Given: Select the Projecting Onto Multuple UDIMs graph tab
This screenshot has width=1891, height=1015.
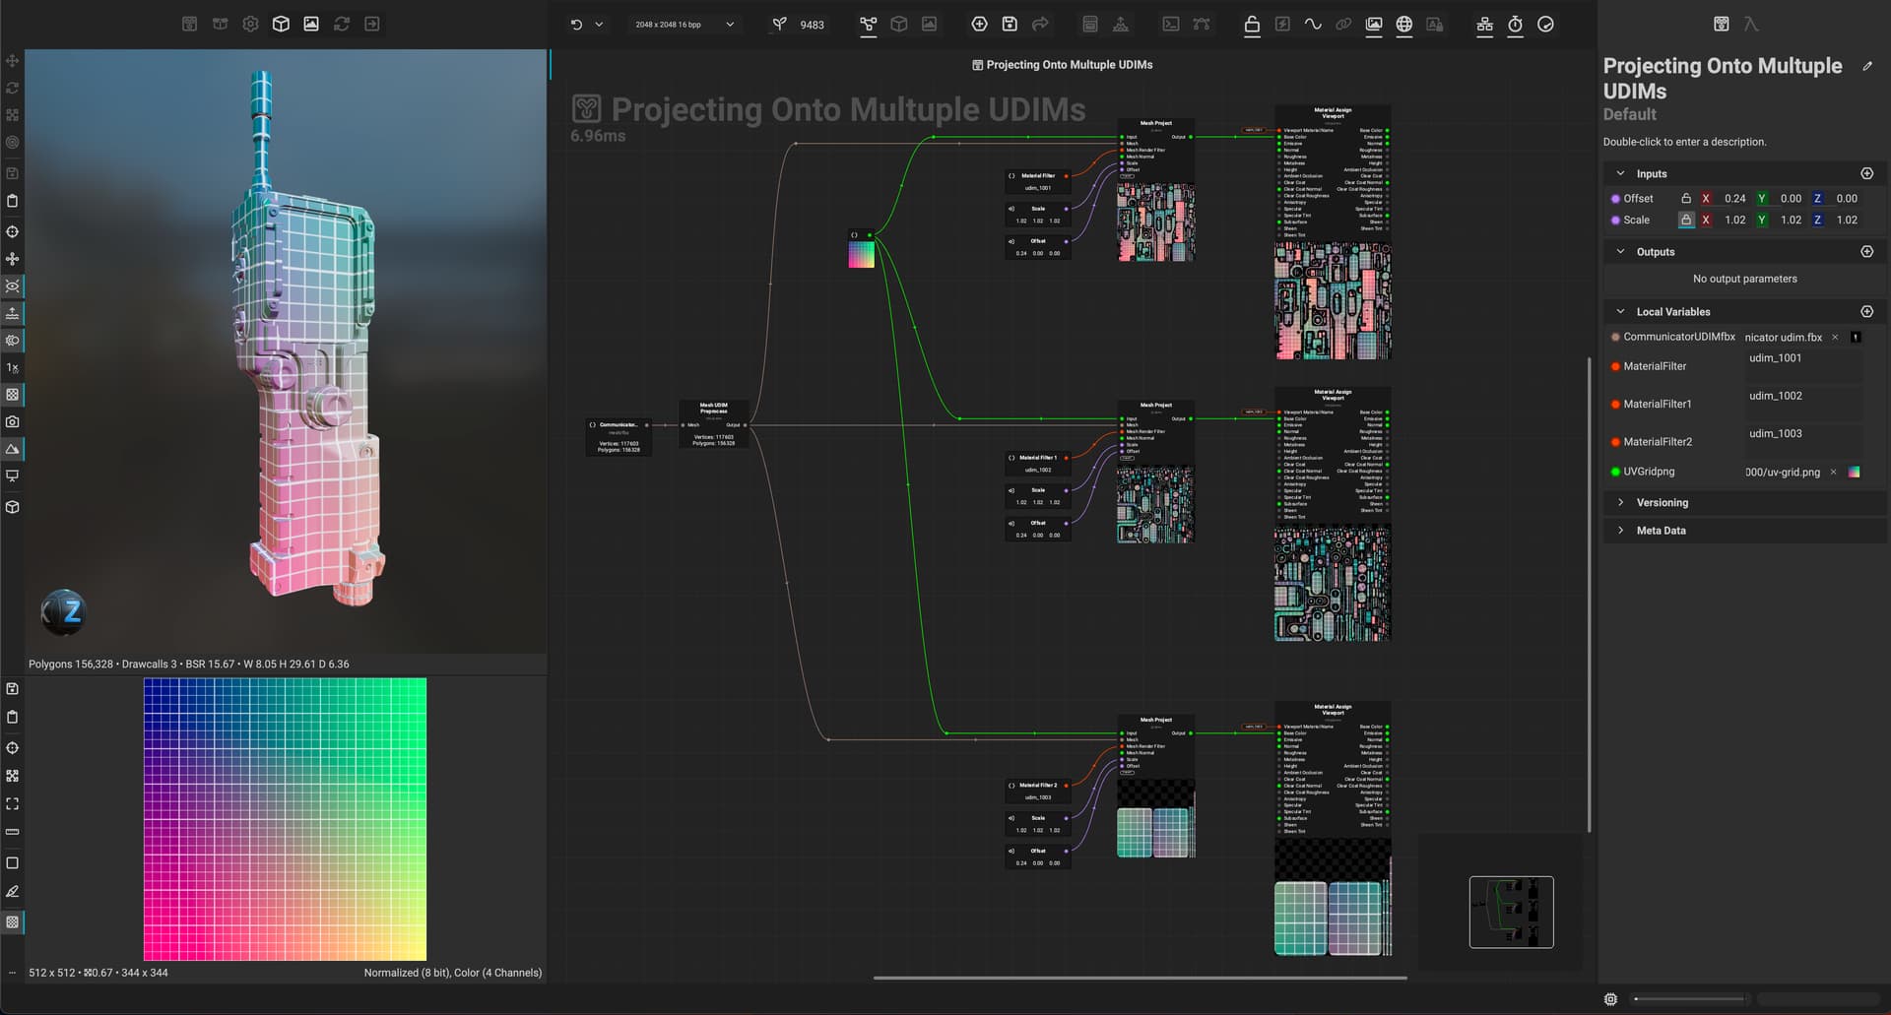Looking at the screenshot, I should 1062,65.
